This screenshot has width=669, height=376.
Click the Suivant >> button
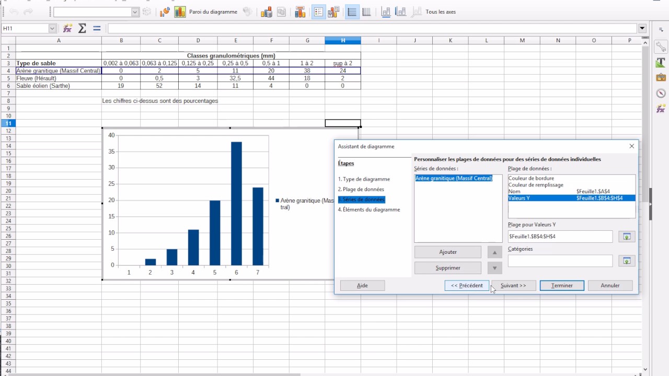point(513,286)
